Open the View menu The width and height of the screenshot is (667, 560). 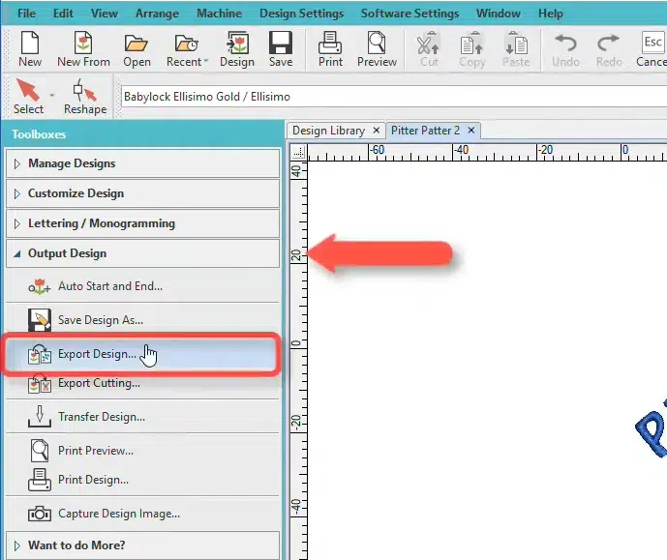pyautogui.click(x=105, y=14)
